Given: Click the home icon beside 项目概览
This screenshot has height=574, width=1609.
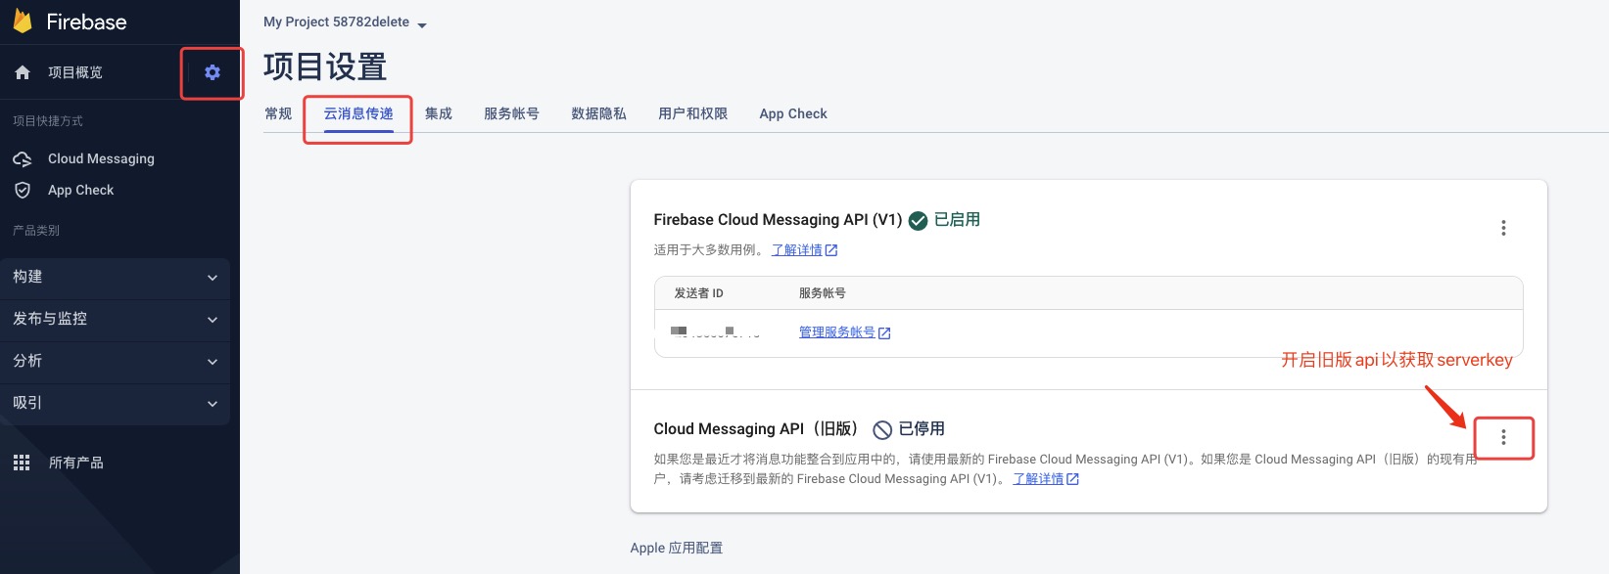Looking at the screenshot, I should click(23, 72).
